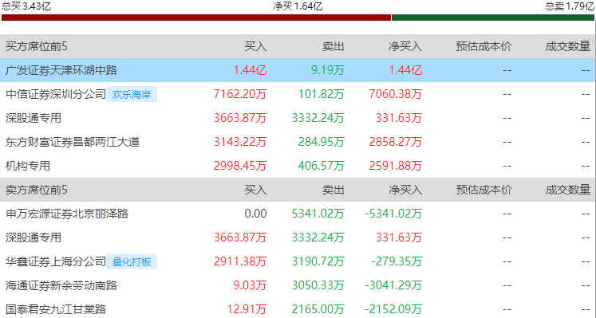Screen dimensions: 596x318
Task: Click the 2591.88万 net buy value
Action: 395,166
